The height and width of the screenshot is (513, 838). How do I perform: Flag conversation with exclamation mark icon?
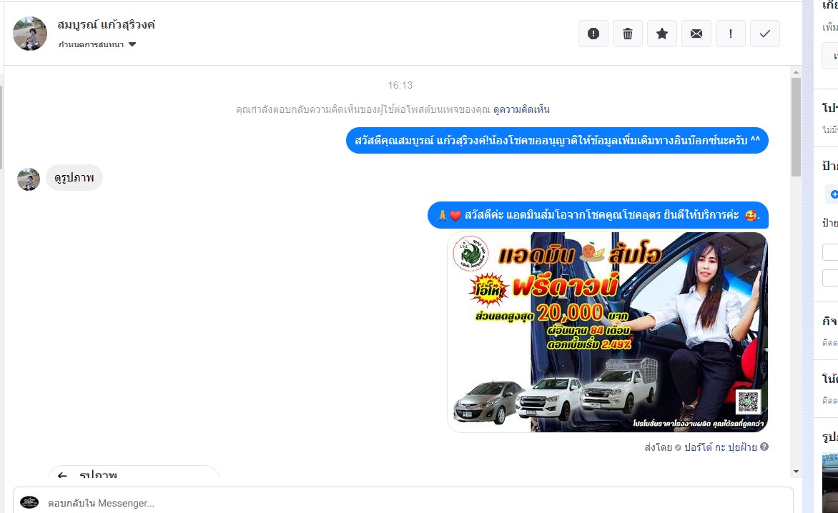(731, 34)
